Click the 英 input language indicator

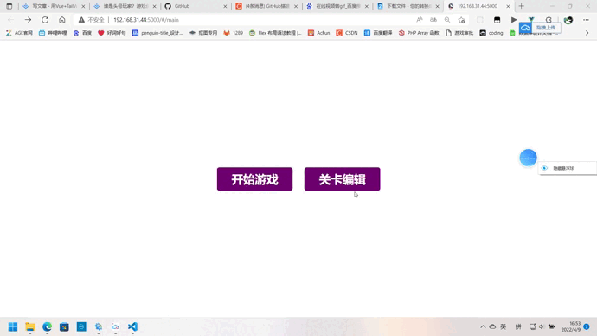point(504,326)
